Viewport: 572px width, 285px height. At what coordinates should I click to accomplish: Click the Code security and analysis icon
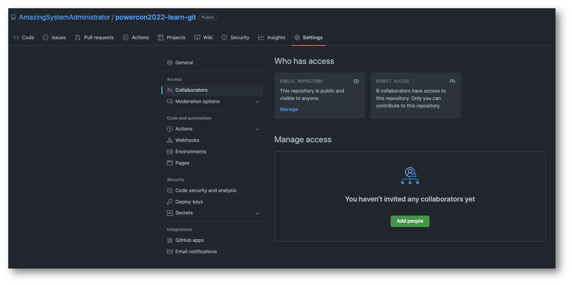pyautogui.click(x=170, y=191)
